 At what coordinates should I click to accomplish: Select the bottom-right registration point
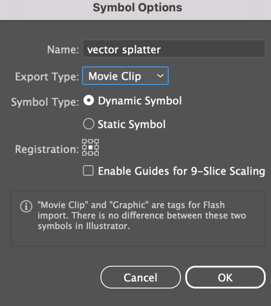97,154
